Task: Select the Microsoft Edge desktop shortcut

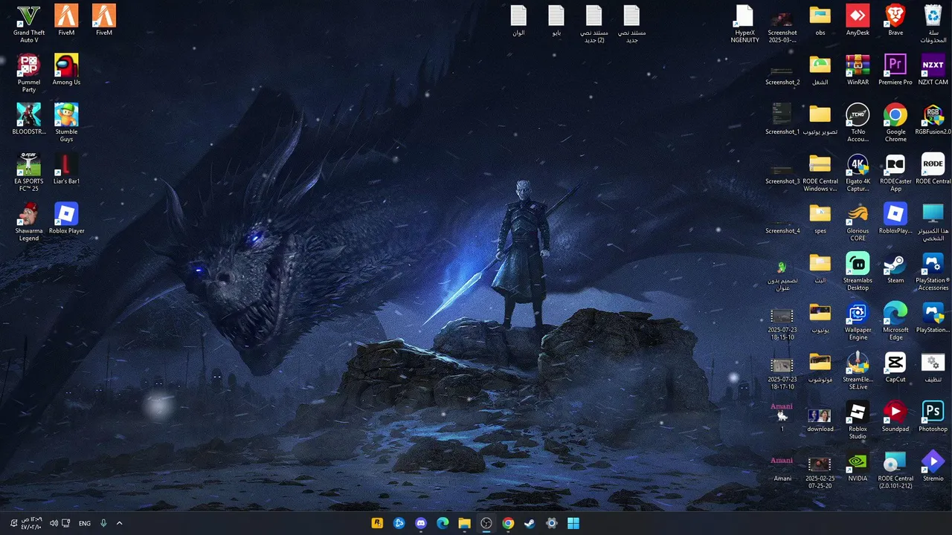Action: click(x=895, y=321)
